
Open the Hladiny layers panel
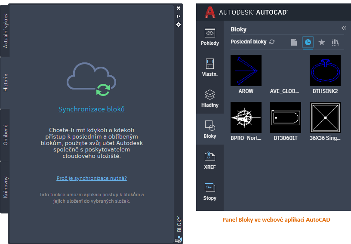pyautogui.click(x=210, y=98)
